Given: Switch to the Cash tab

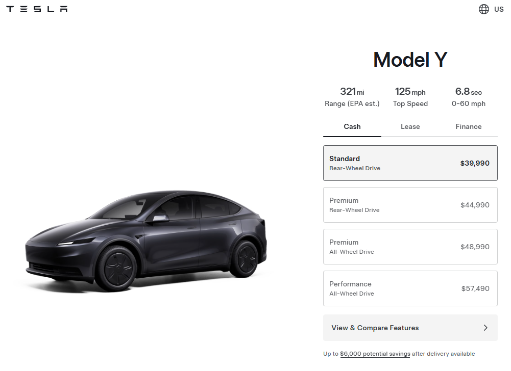Looking at the screenshot, I should (352, 126).
